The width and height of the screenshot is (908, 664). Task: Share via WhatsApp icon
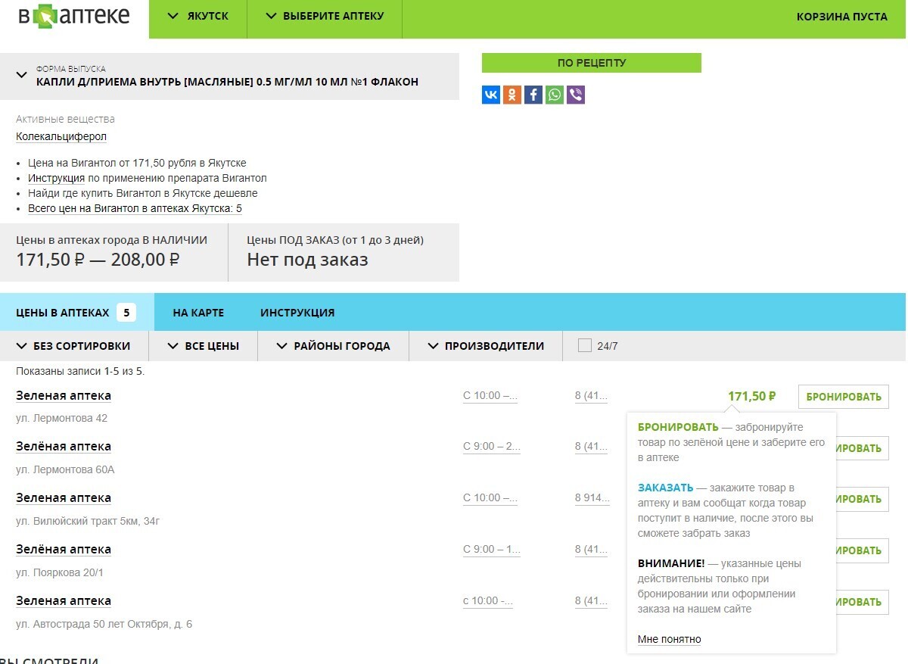tap(555, 95)
